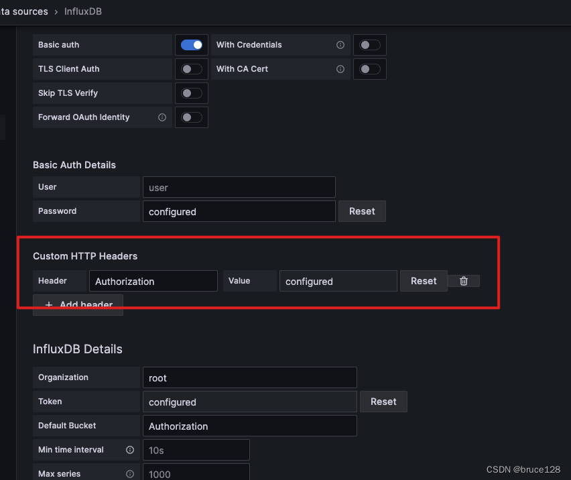The height and width of the screenshot is (480, 571).
Task: Focus the Max series 1000 field
Action: pyautogui.click(x=196, y=473)
